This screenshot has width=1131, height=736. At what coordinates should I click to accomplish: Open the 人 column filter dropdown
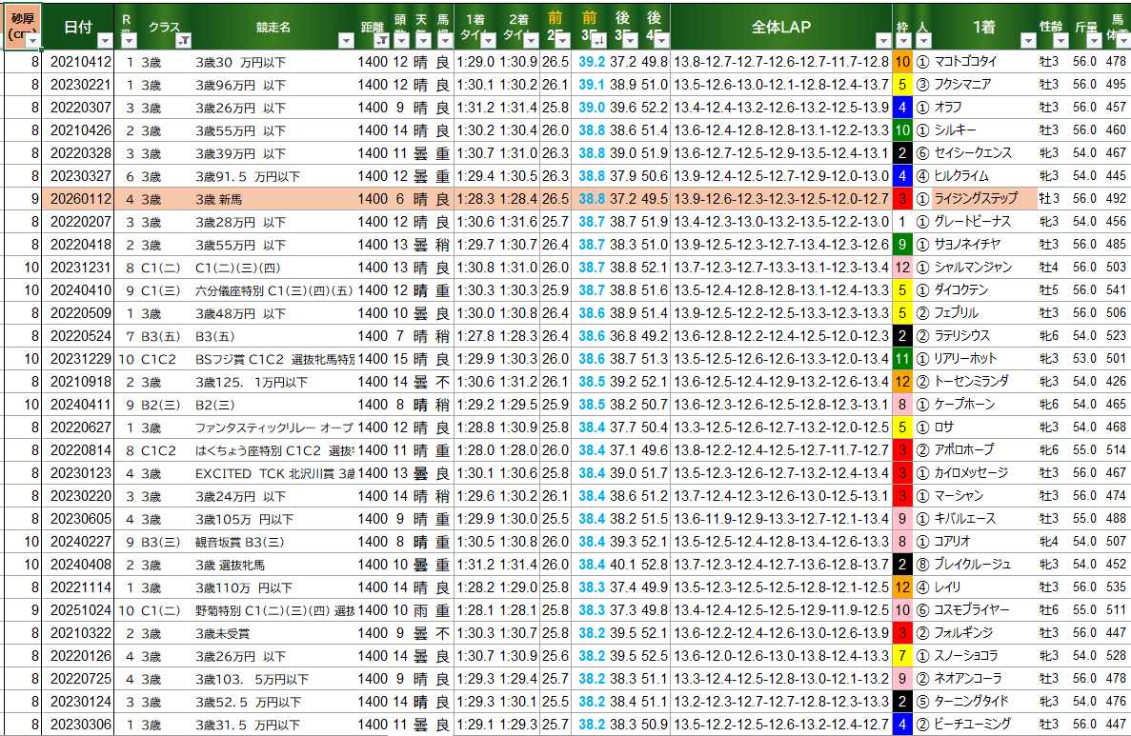pyautogui.click(x=924, y=41)
